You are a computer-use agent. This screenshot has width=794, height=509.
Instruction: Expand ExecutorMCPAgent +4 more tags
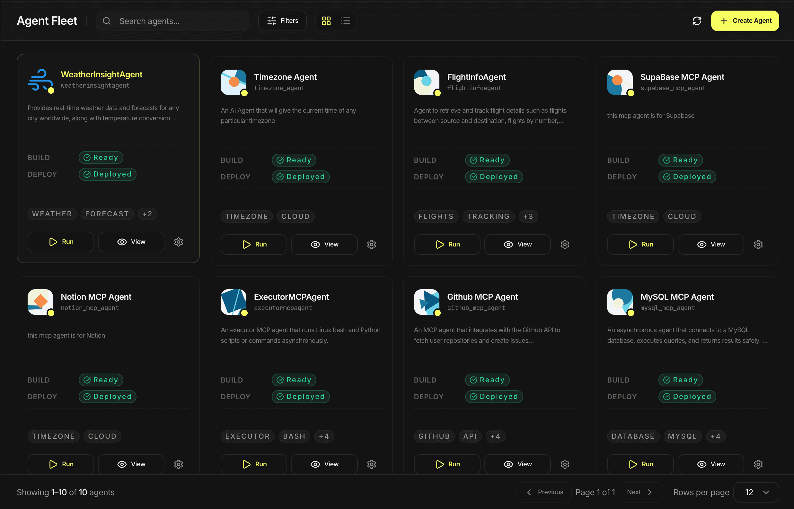[x=324, y=436]
